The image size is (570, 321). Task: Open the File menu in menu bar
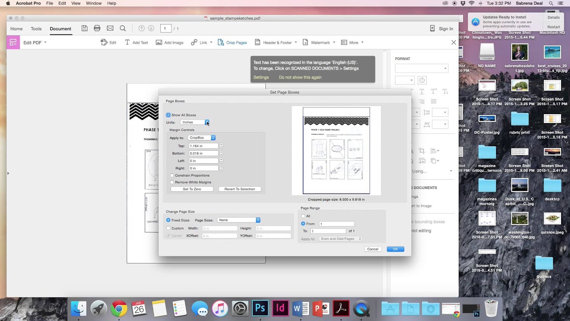click(49, 3)
